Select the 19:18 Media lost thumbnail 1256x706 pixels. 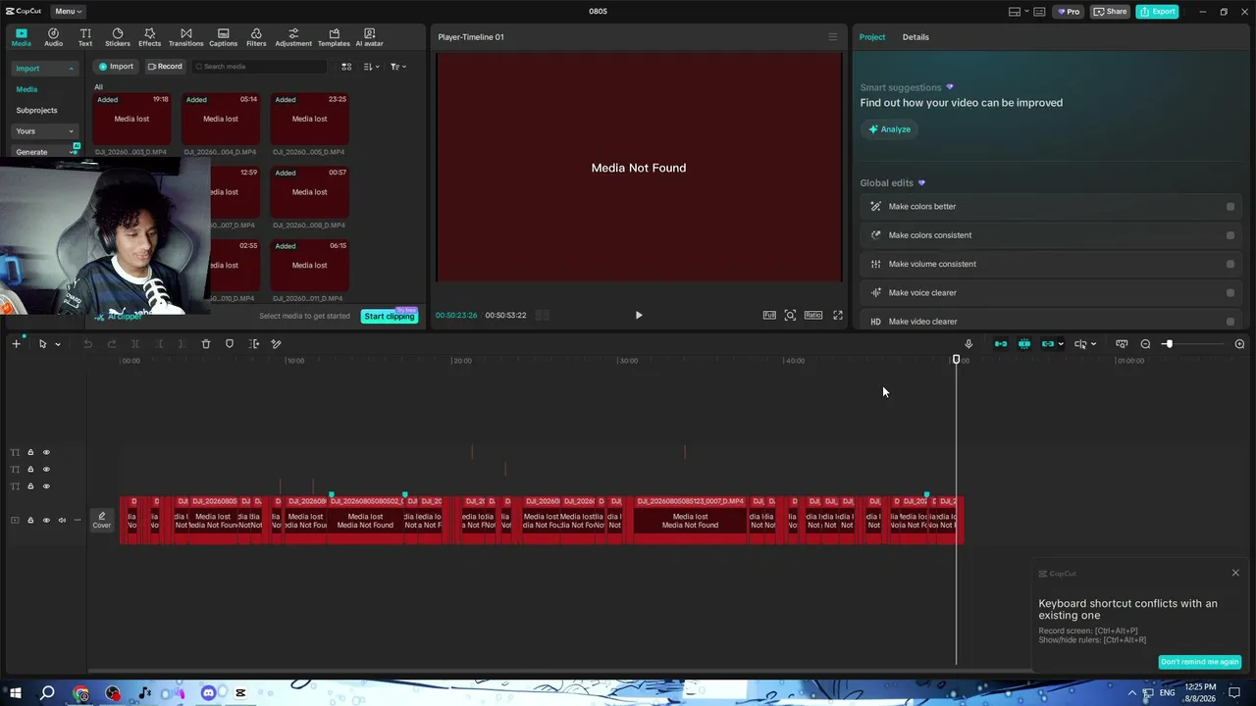(131, 120)
